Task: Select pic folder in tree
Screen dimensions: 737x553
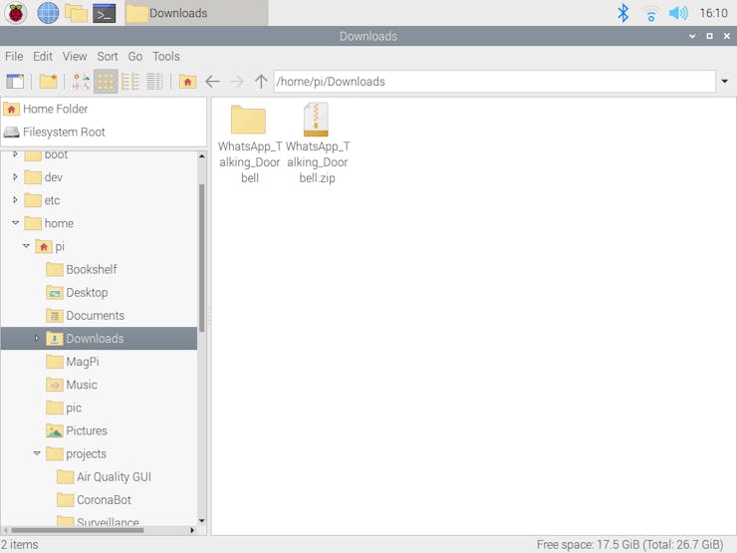Action: [x=99, y=408]
